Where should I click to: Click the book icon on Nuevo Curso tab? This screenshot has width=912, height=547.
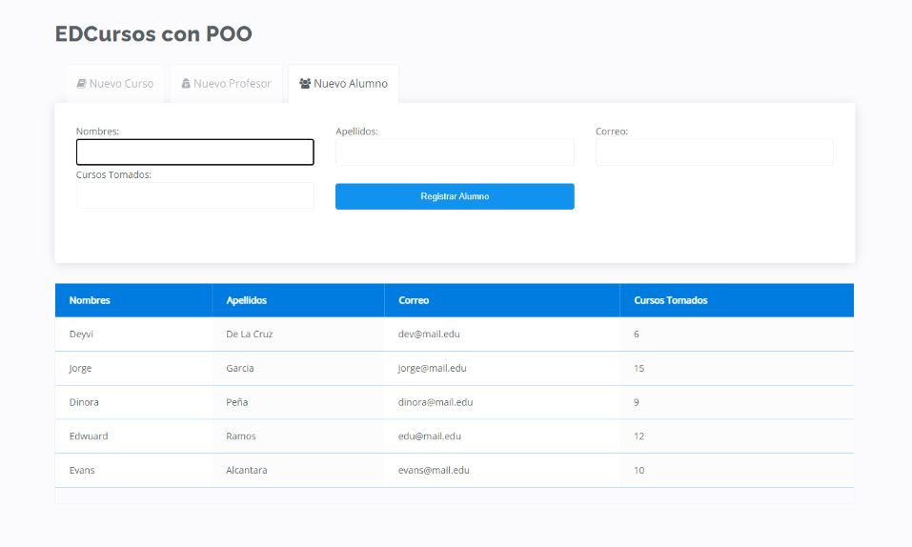click(81, 84)
